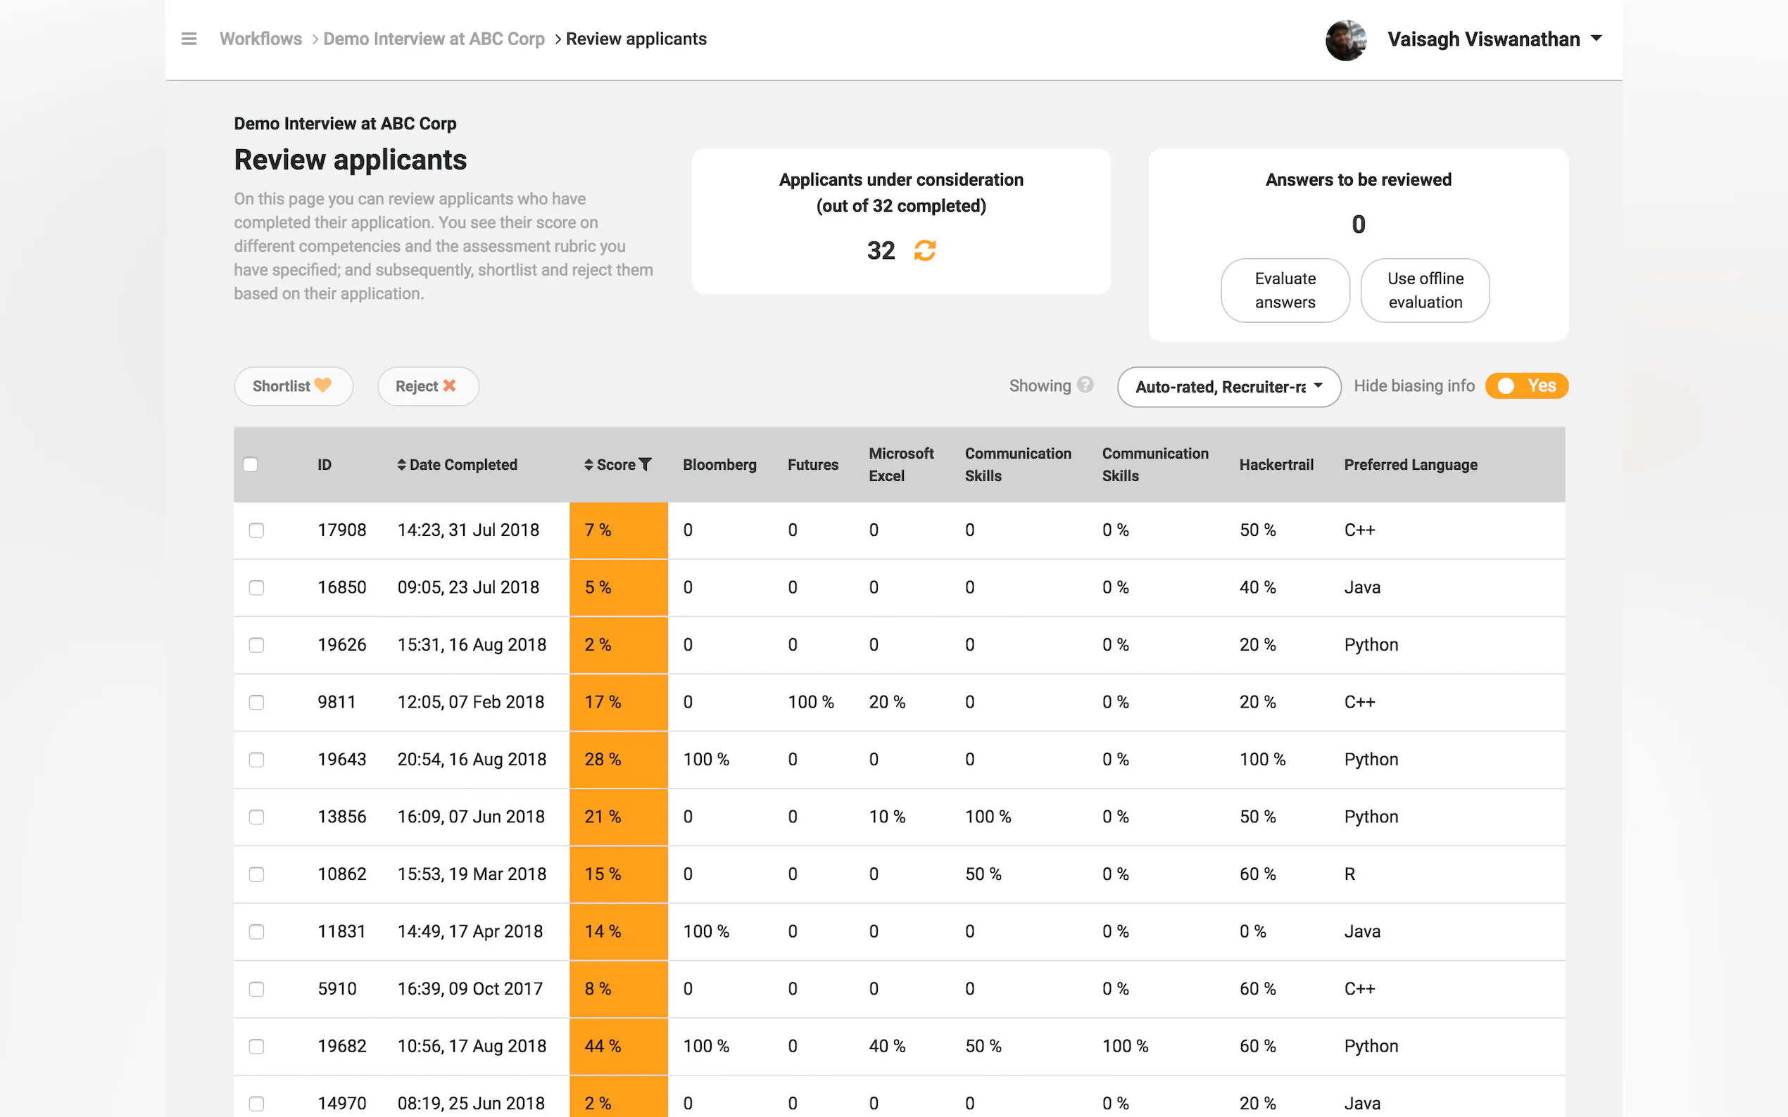Open the Auto-rated, Recruiter-rated dropdown
This screenshot has width=1788, height=1117.
[1228, 386]
